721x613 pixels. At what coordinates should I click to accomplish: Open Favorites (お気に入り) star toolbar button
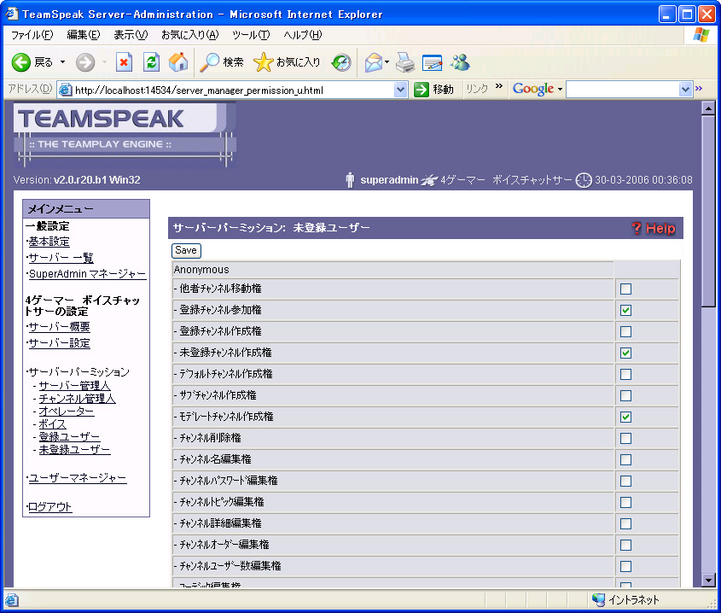pyautogui.click(x=288, y=62)
